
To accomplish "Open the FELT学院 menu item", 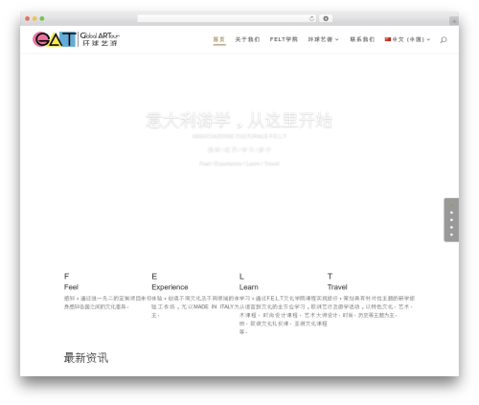I will [284, 39].
